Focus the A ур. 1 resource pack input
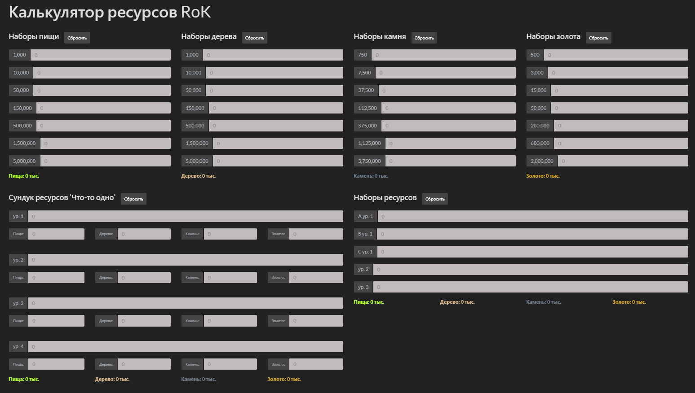 [533, 216]
